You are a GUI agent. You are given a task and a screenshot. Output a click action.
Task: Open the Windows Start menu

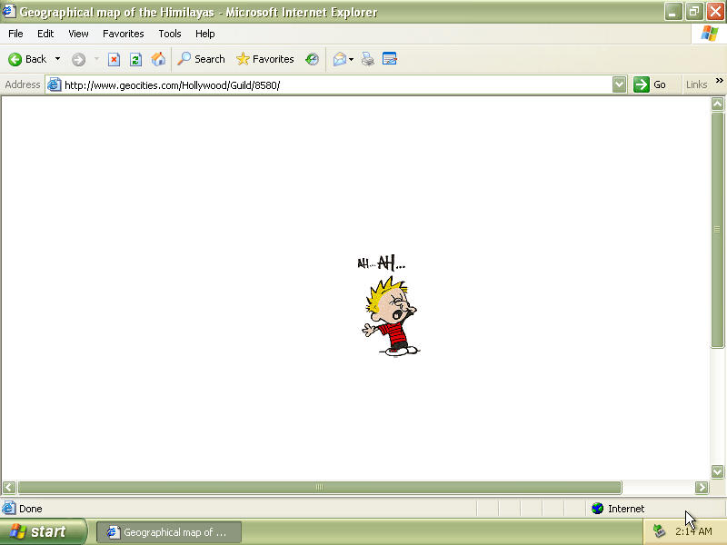tap(43, 532)
